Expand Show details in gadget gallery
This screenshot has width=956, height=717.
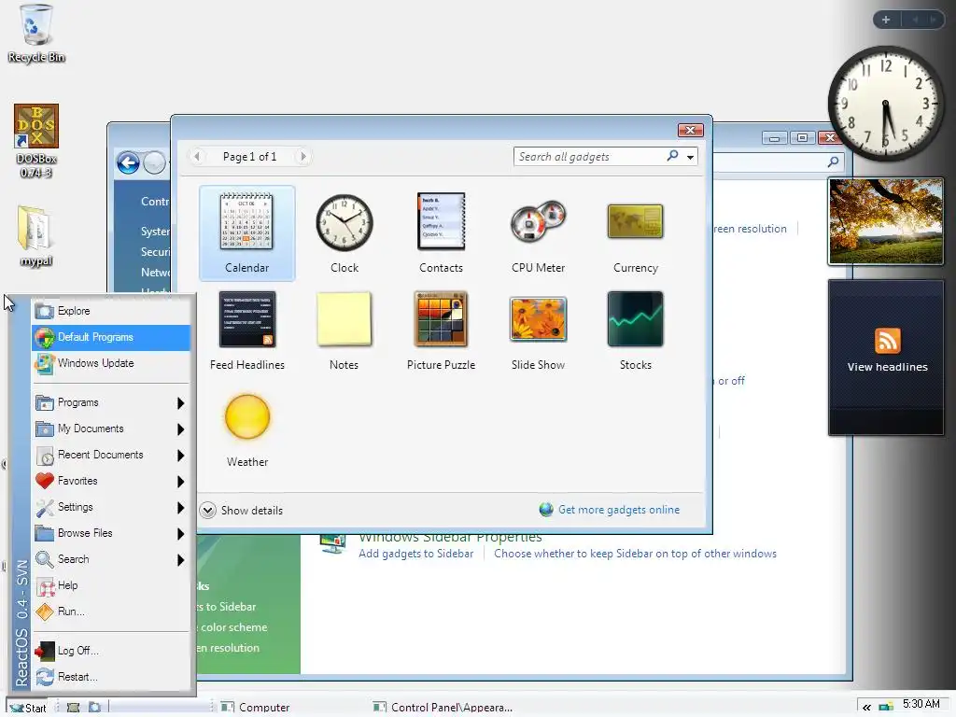pos(242,511)
